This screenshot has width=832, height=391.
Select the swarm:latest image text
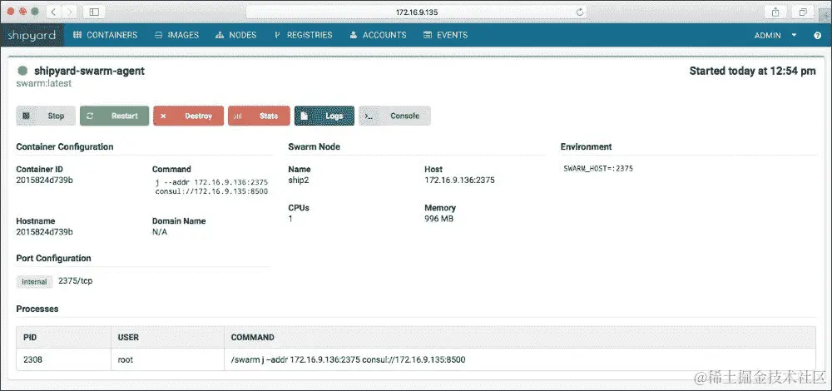43,83
